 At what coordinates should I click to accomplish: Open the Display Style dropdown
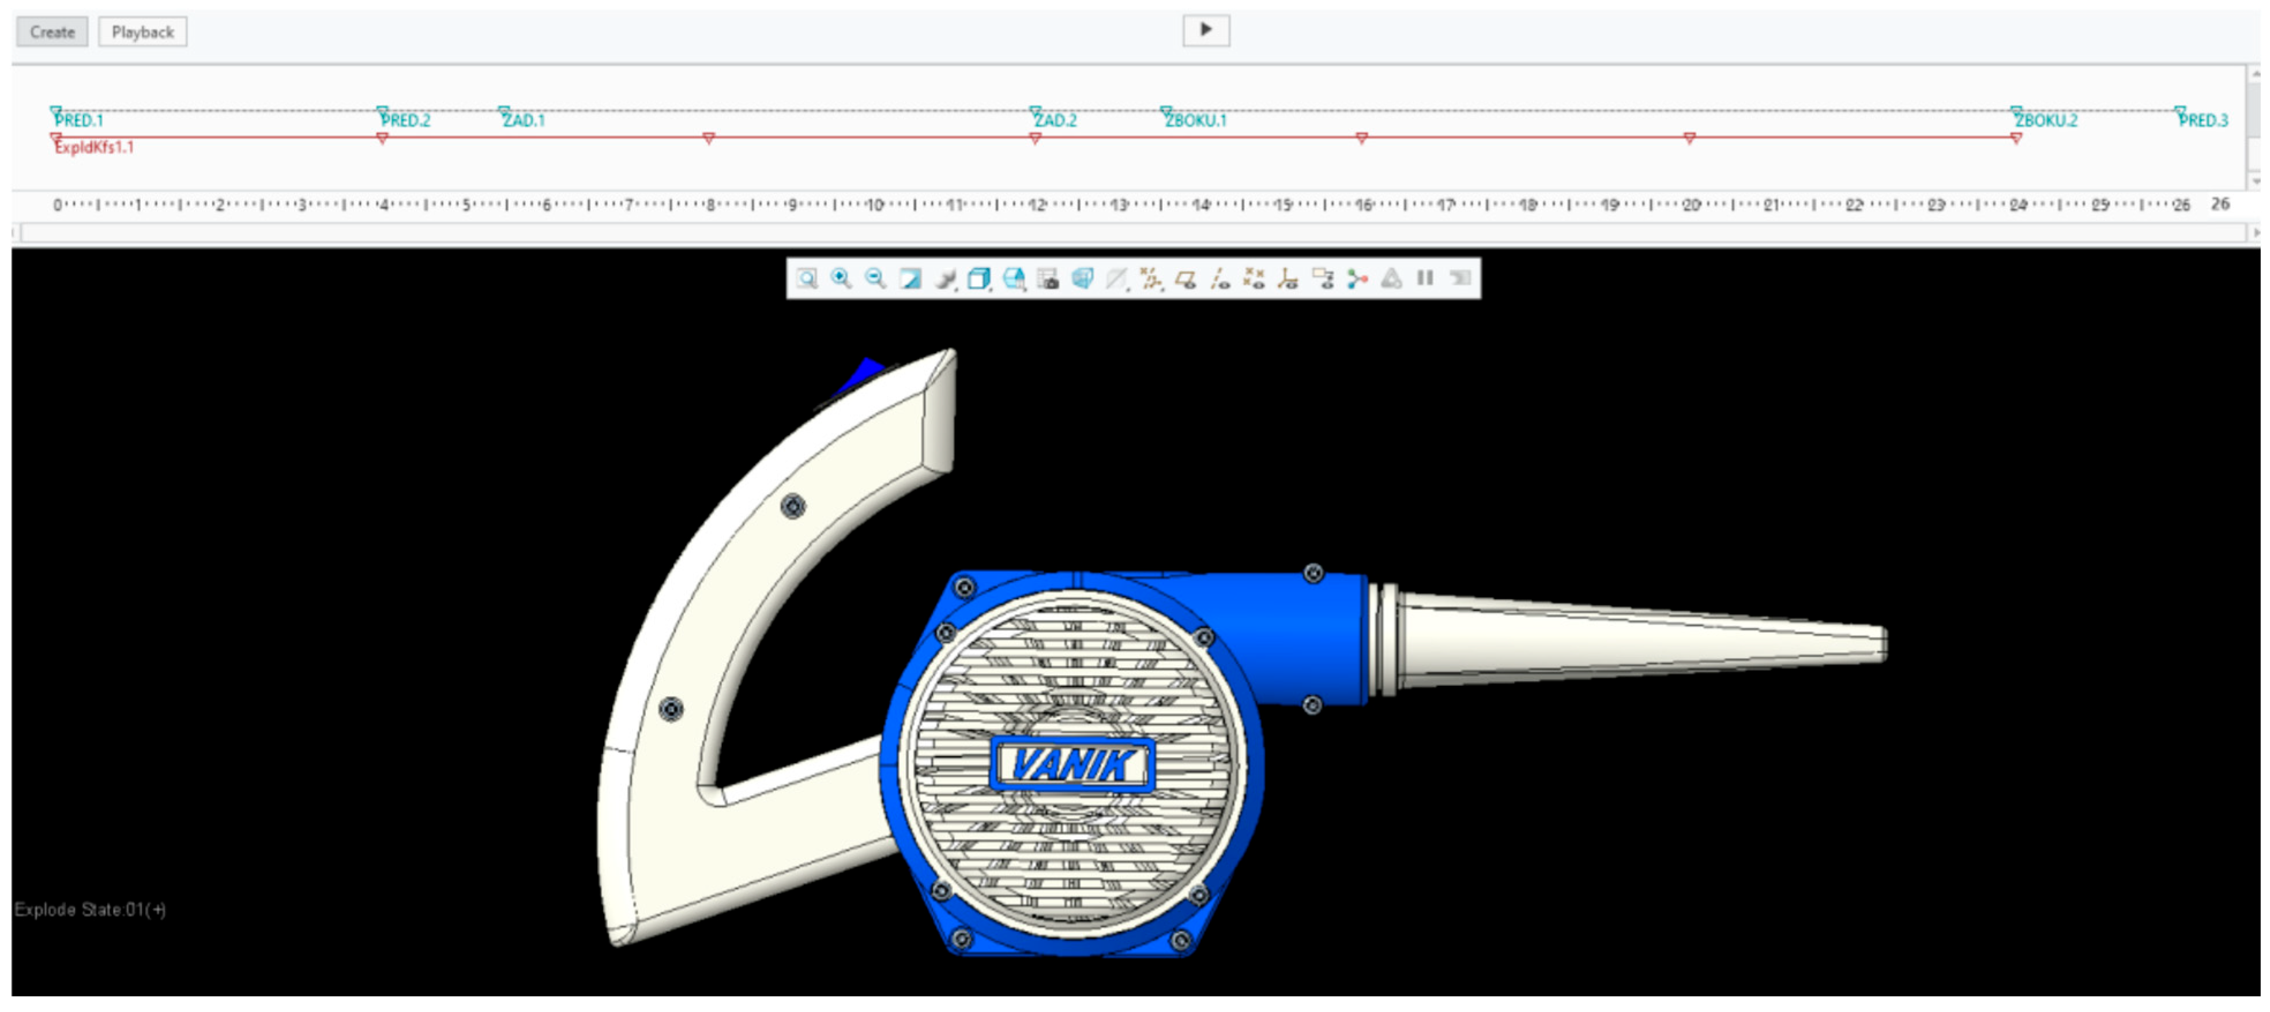(x=979, y=279)
